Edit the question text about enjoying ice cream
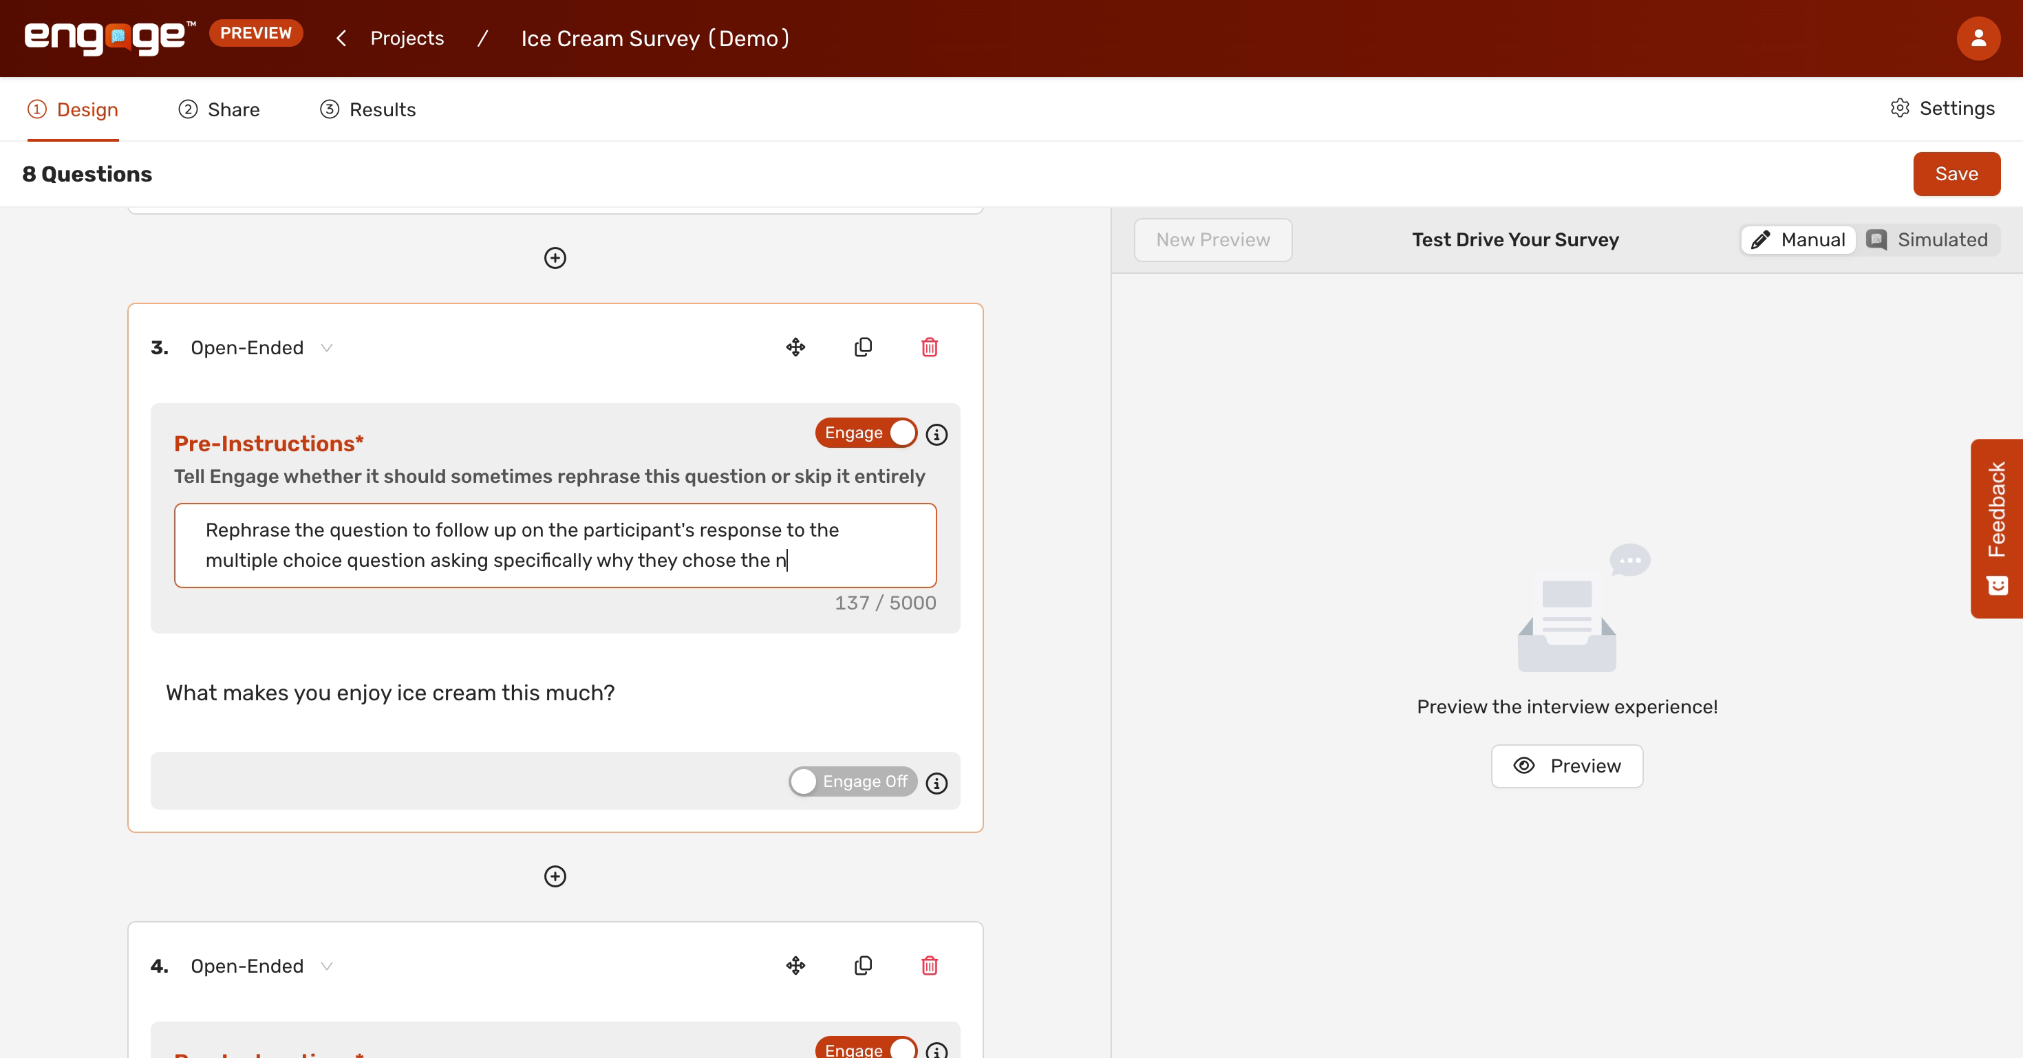This screenshot has width=2023, height=1058. click(390, 692)
